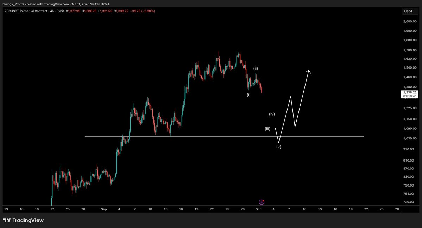Select the wave (iv) text label
Image resolution: width=422 pixels, height=228 pixels.
[x=272, y=114]
